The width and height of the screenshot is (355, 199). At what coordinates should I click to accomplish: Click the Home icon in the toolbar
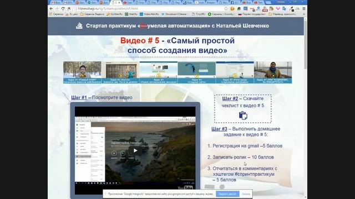pyautogui.click(x=69, y=9)
